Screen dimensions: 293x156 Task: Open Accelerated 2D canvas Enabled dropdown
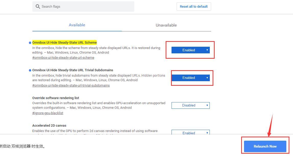[x=190, y=133]
